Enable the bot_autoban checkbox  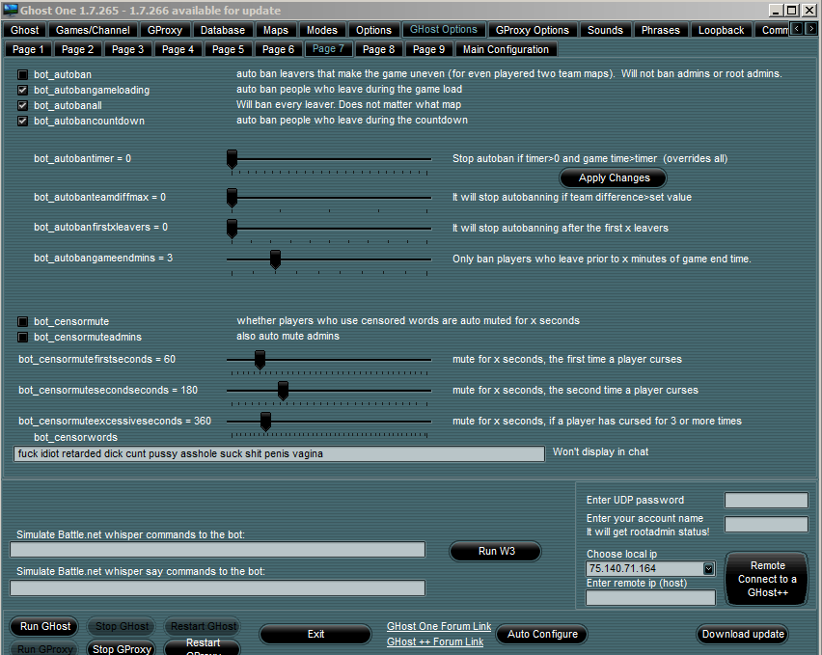(x=22, y=74)
